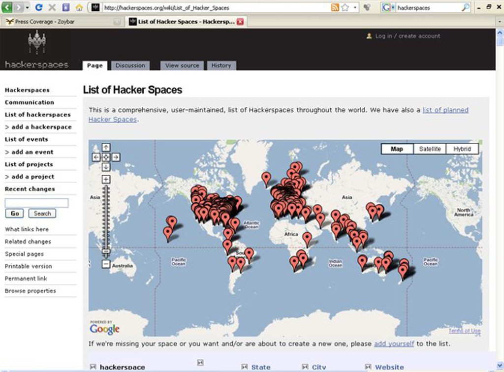This screenshot has width=504, height=372.
Task: Open the Discussion tab
Action: [x=130, y=65]
